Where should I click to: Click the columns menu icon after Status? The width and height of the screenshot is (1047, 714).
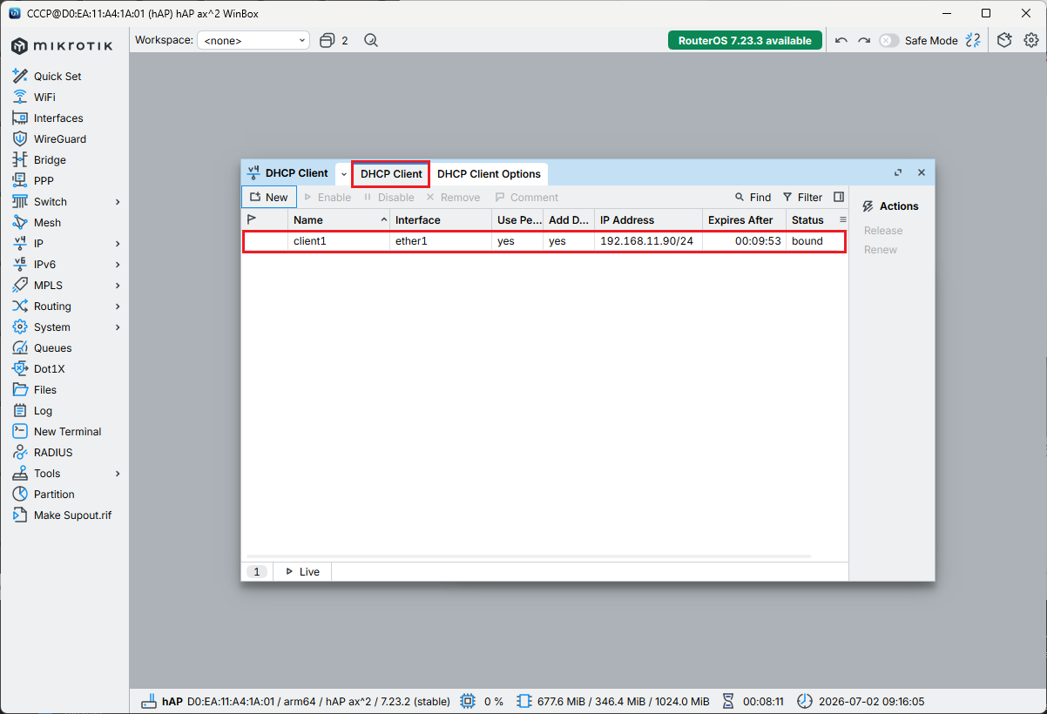coord(842,219)
